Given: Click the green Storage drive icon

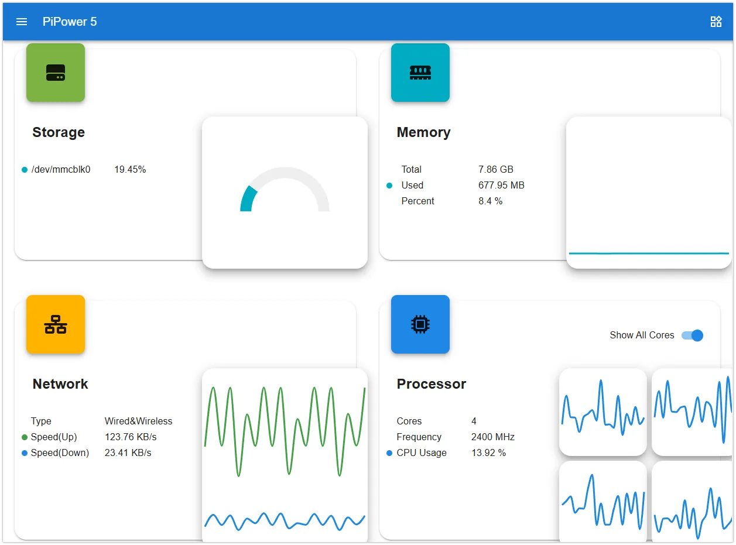Looking at the screenshot, I should click(x=56, y=73).
